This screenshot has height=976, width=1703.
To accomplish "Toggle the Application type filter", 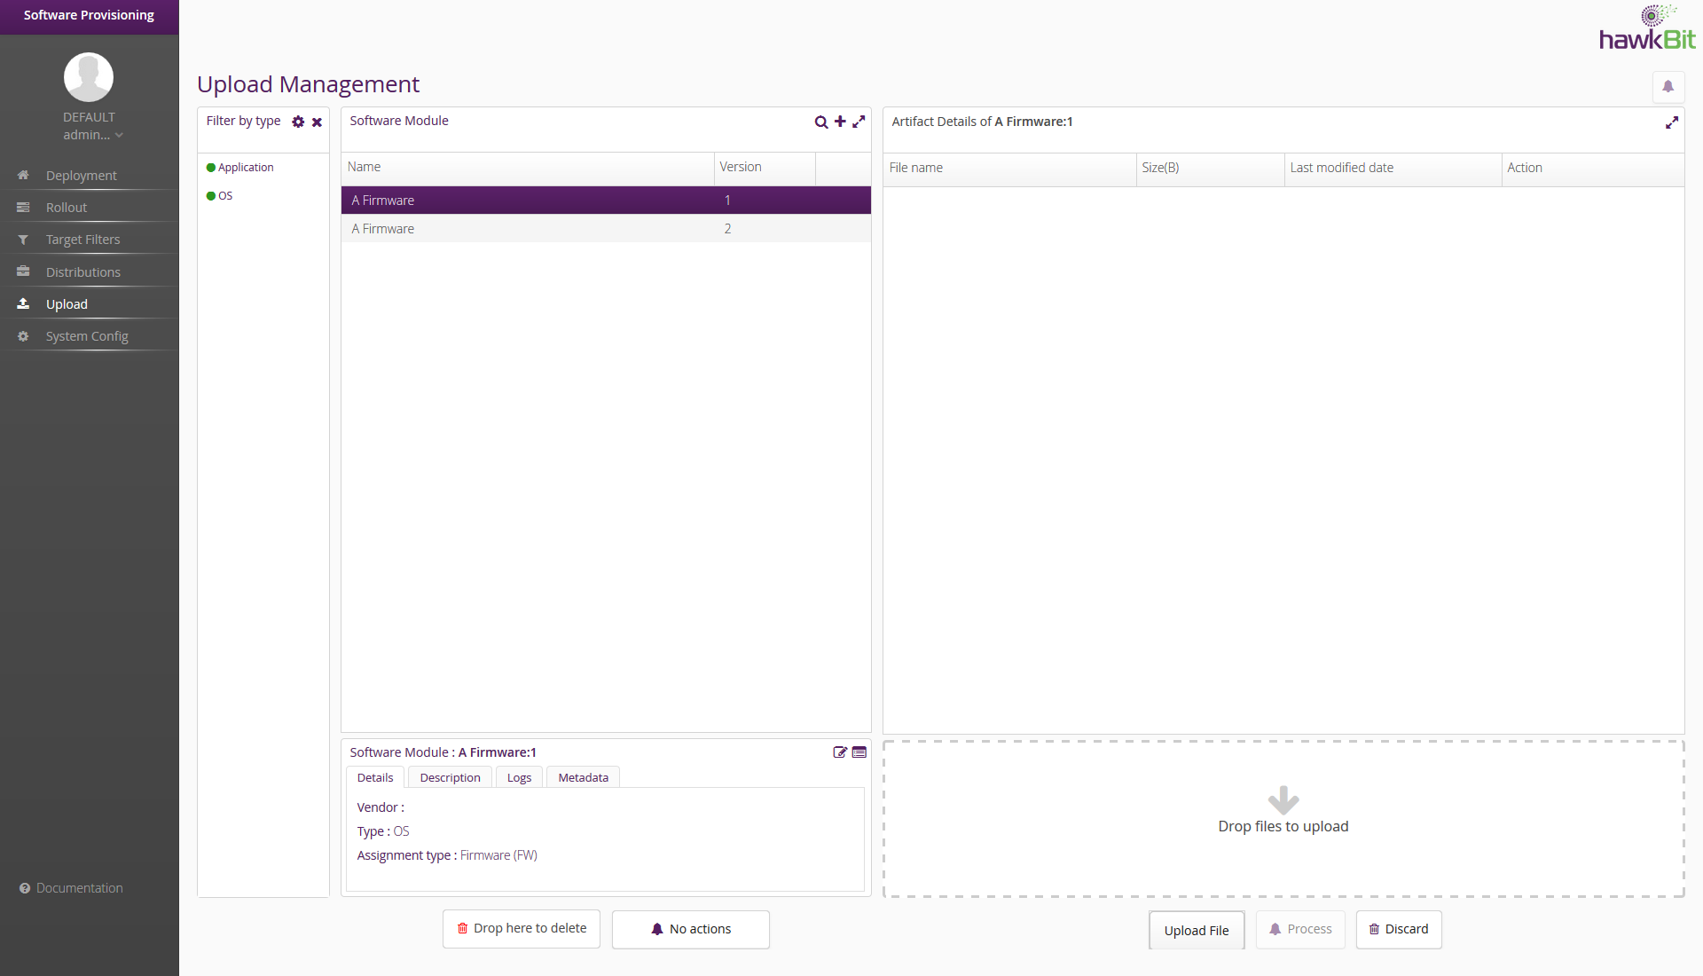I will coord(240,168).
